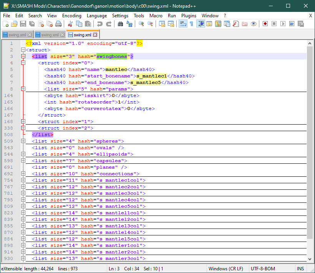Click the Cut scissors icon

point(70,24)
